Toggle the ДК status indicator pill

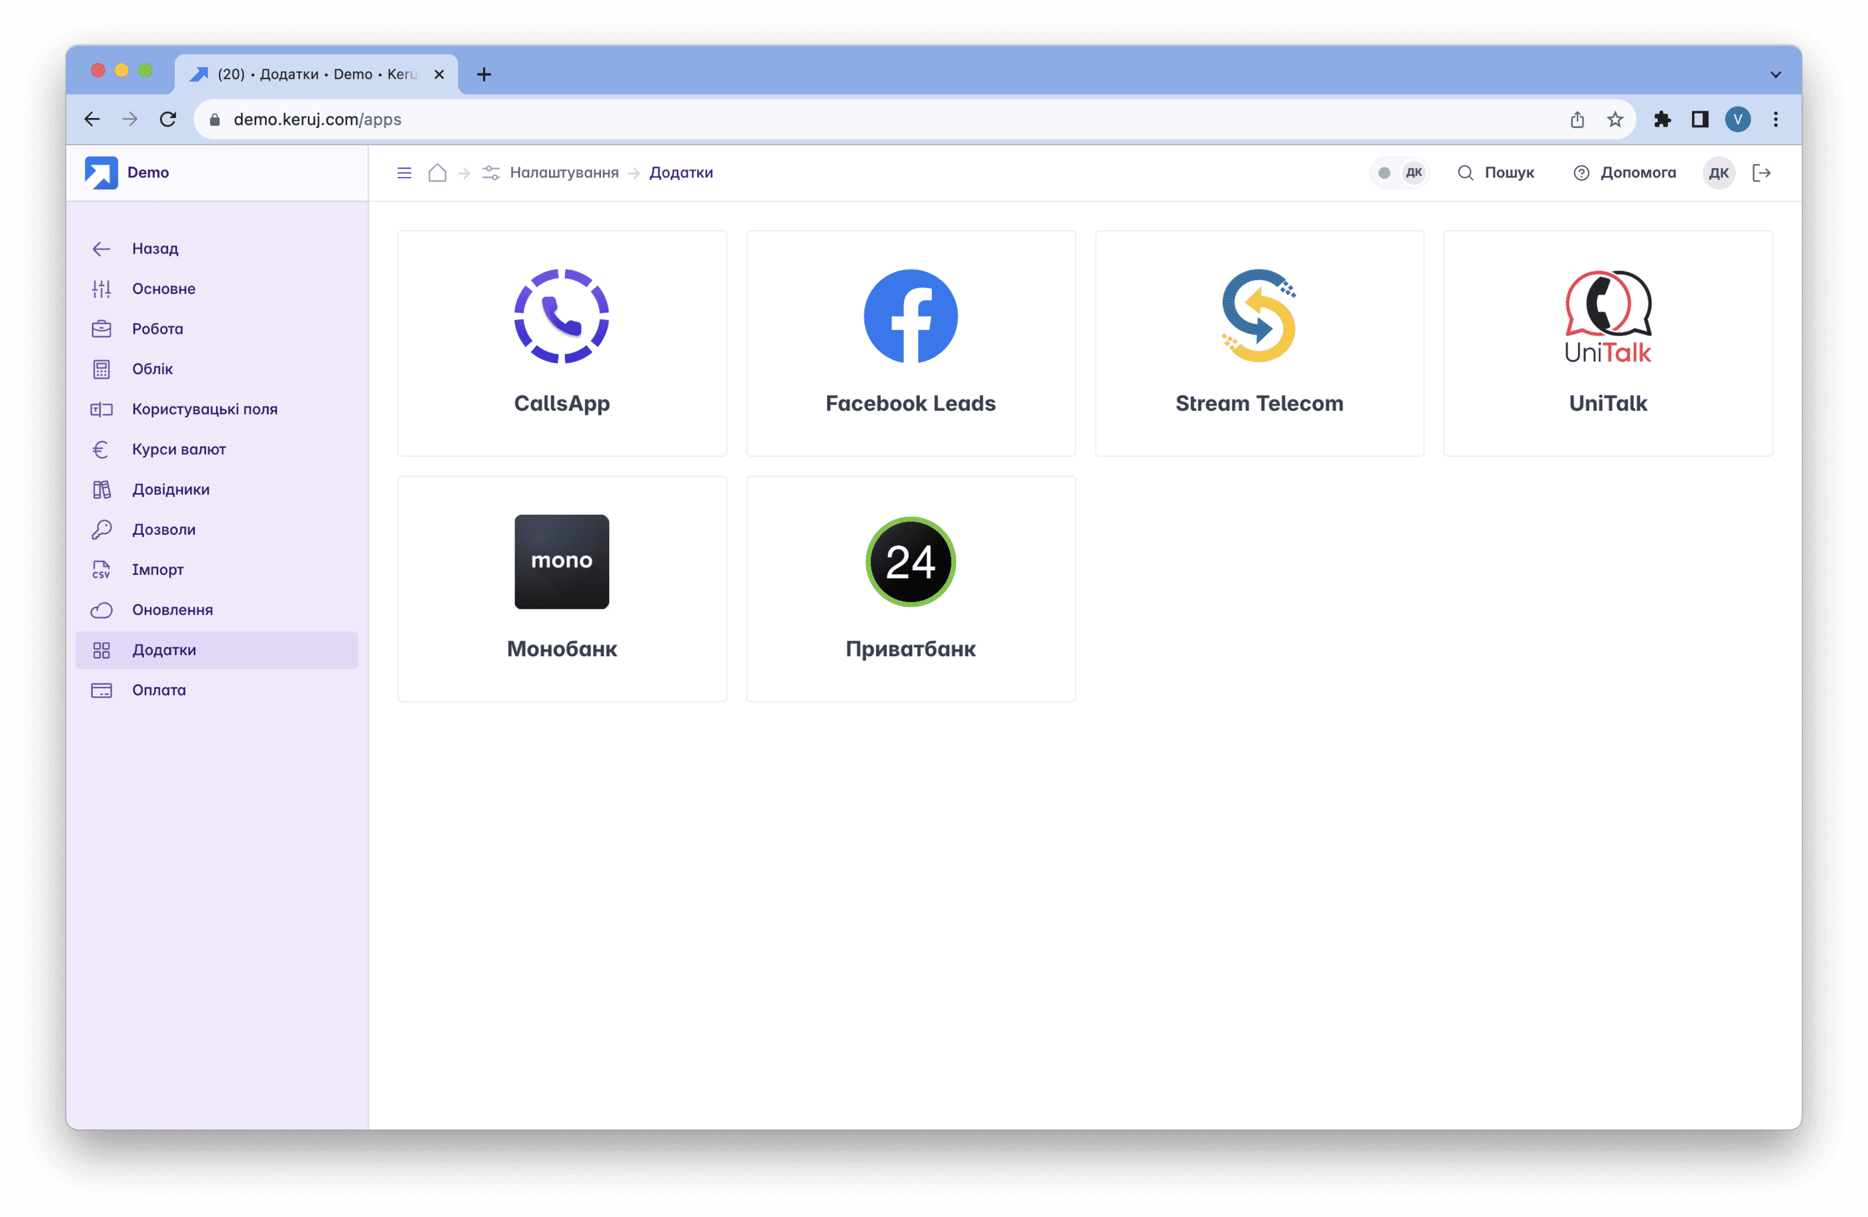pyautogui.click(x=1400, y=173)
